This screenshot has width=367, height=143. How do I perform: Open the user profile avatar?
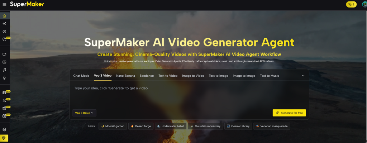364,4
